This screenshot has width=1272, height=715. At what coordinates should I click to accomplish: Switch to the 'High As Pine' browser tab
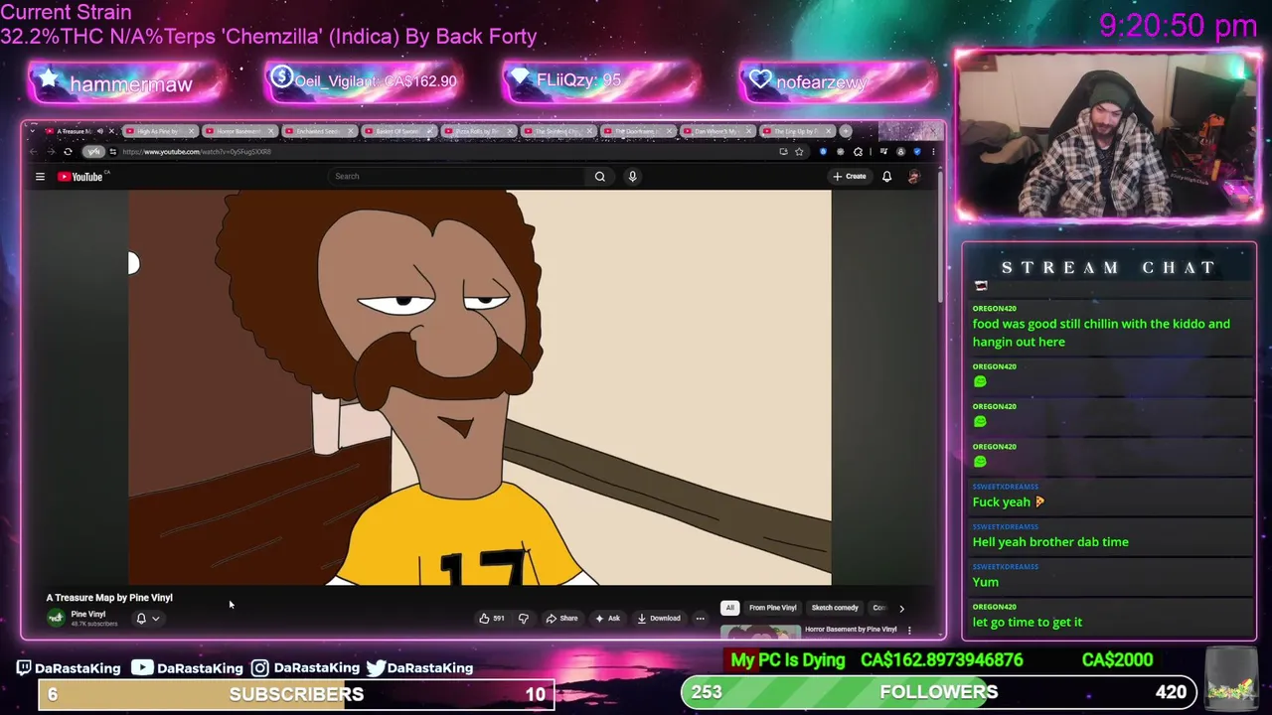point(159,131)
